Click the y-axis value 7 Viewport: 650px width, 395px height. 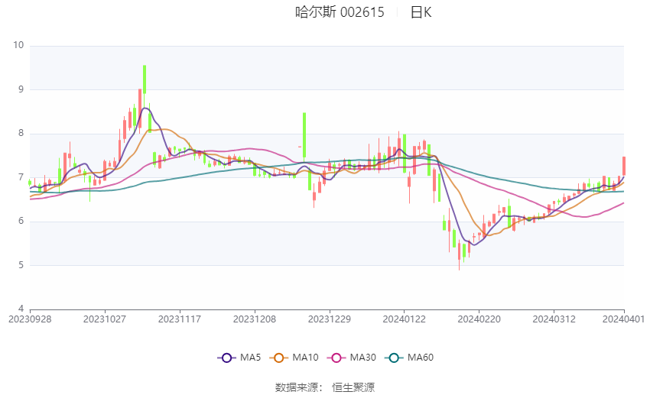coord(21,177)
